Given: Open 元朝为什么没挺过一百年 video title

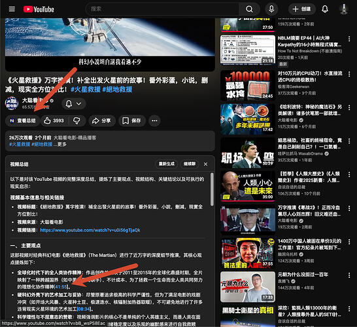Looking at the screenshot, I should point(303,275).
